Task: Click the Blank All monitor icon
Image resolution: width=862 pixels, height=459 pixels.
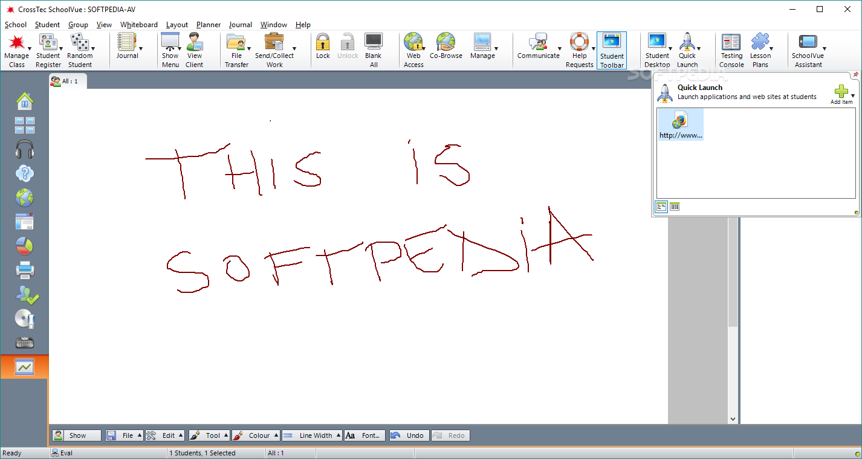Action: point(373,42)
